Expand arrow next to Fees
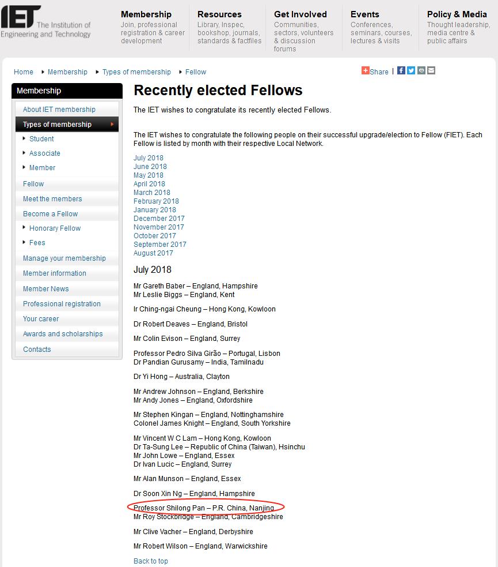 click(24, 242)
